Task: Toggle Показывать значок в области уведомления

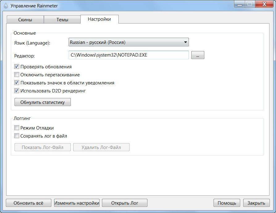Action: pyautogui.click(x=17, y=83)
